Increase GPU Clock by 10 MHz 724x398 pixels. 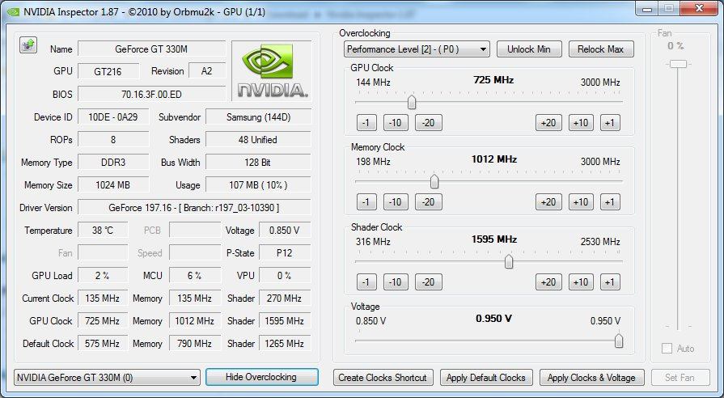(581, 123)
